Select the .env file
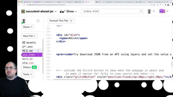This screenshot has width=173, height=97. click(x=28, y=47)
